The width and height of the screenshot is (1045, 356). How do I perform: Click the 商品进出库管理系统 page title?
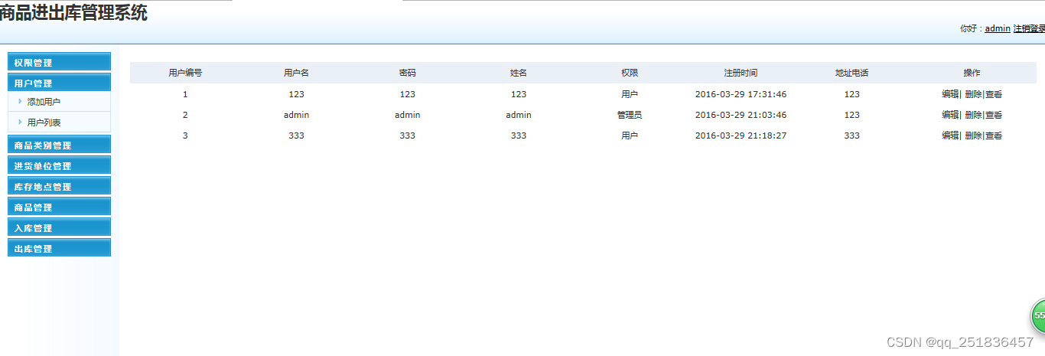73,12
